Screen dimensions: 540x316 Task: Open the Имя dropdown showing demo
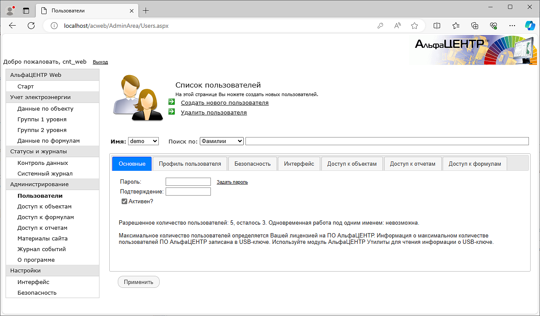point(143,141)
